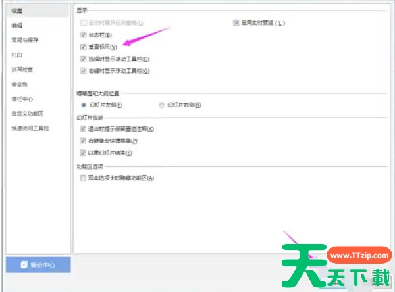The image size is (395, 292).
Task: Open the 打印 options category
Action: [x=17, y=55]
